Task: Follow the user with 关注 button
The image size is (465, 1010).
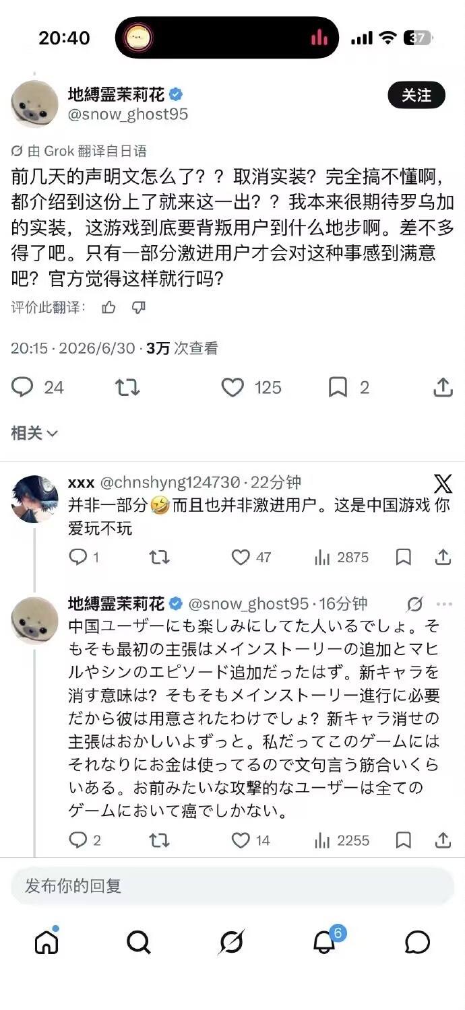Action: pyautogui.click(x=416, y=96)
